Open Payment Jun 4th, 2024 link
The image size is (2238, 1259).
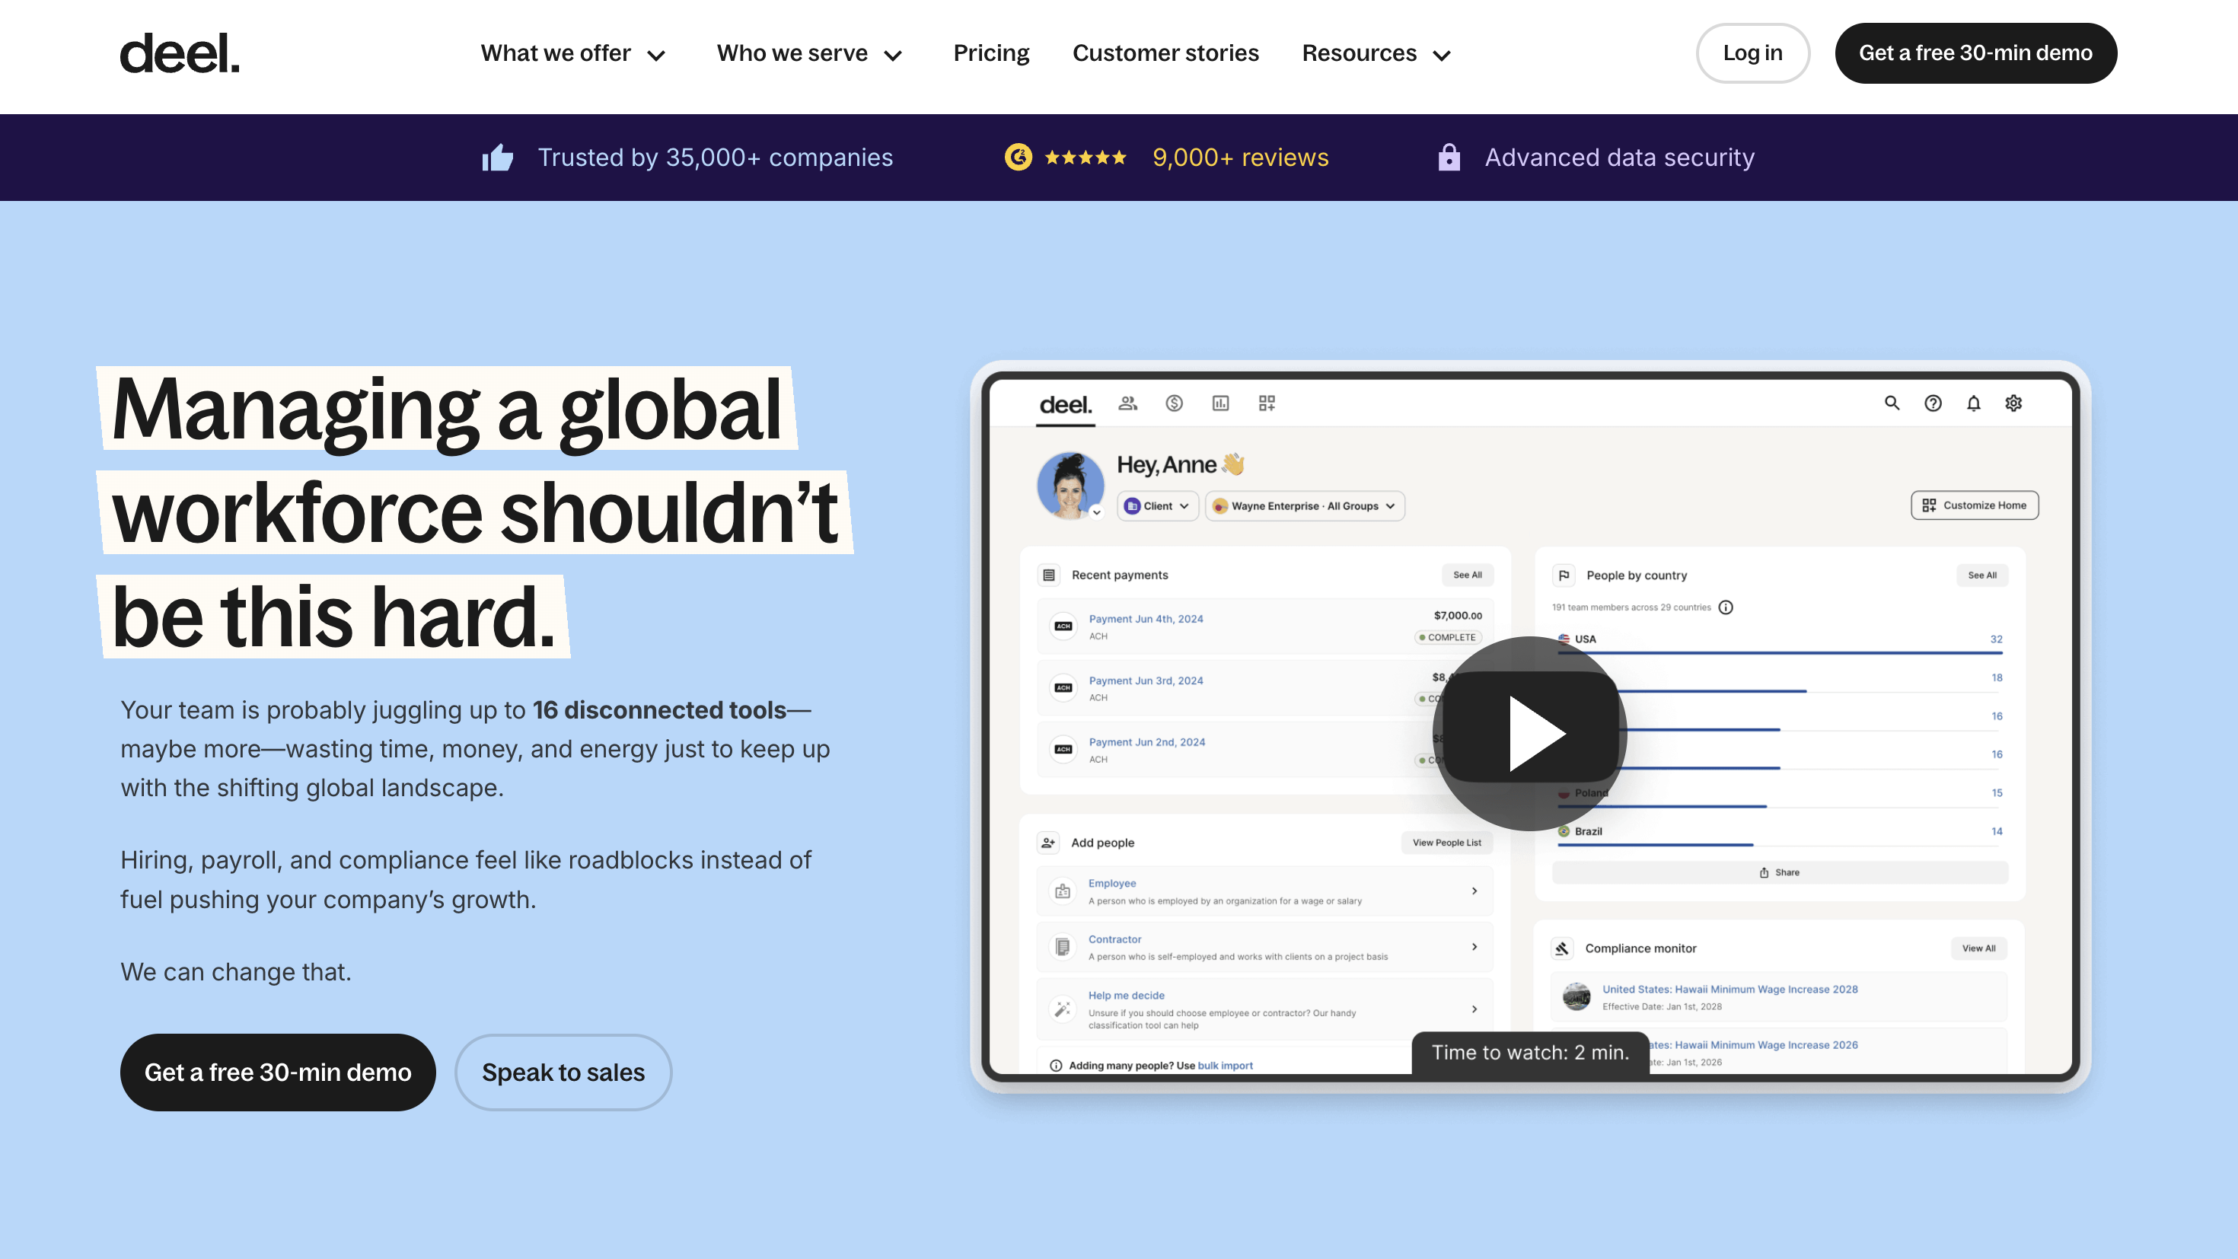[1146, 619]
